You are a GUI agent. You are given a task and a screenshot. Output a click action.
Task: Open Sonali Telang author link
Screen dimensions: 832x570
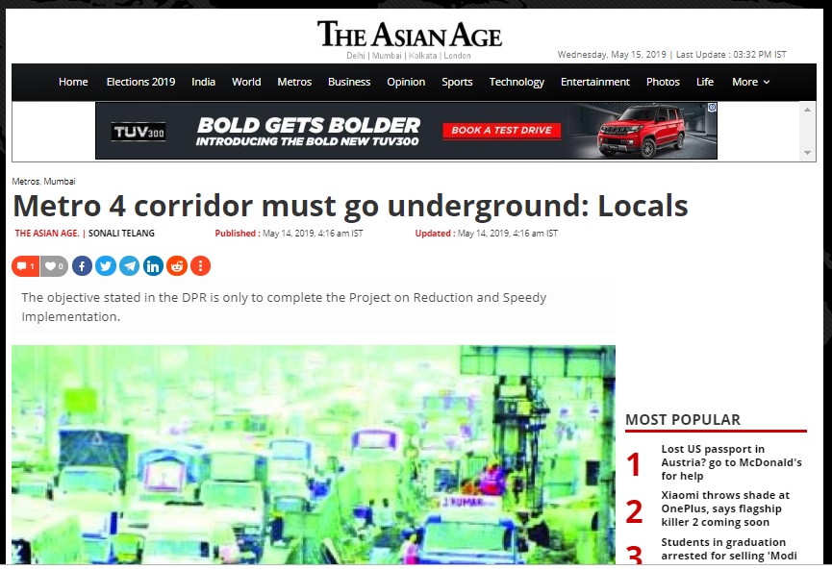pos(121,234)
